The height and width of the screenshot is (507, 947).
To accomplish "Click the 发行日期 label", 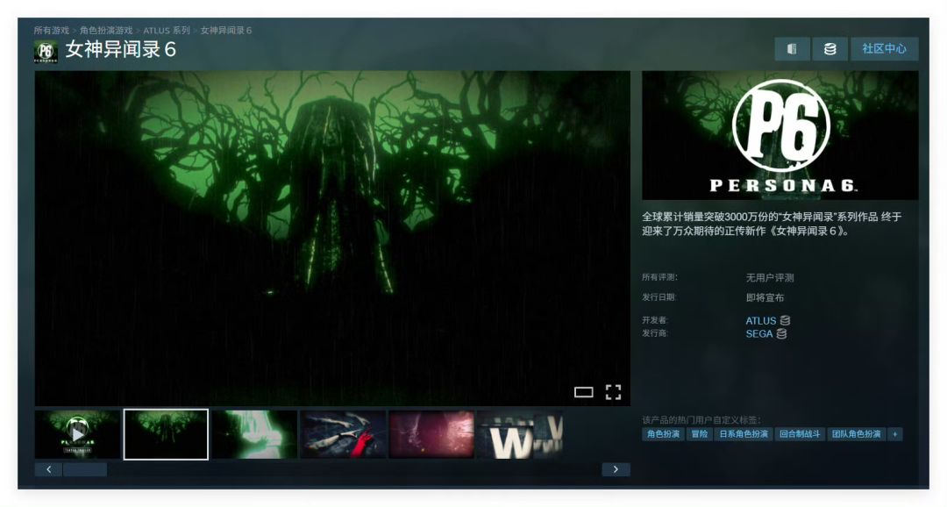I will click(x=659, y=297).
